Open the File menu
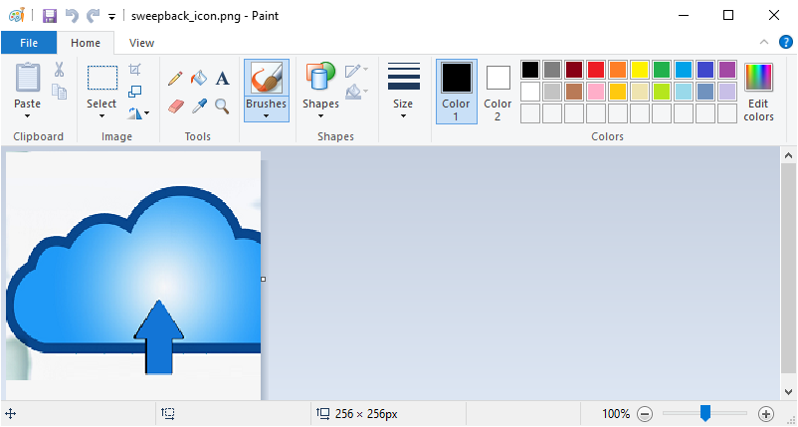 (29, 43)
